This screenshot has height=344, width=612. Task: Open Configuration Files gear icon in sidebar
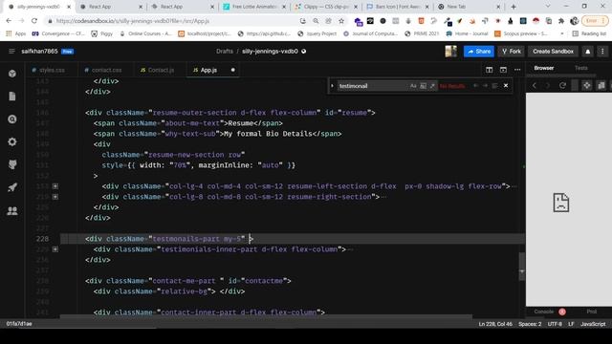click(x=12, y=141)
